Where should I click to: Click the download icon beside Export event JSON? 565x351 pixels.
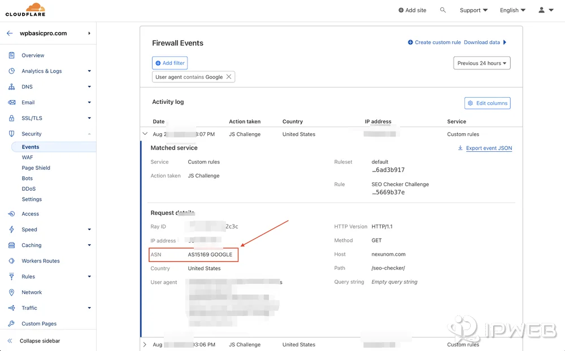[x=460, y=148]
